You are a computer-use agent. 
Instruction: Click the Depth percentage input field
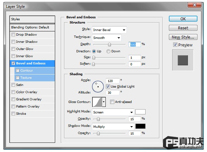coord(134,44)
